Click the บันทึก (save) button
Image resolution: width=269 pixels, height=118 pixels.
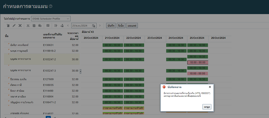(111, 26)
